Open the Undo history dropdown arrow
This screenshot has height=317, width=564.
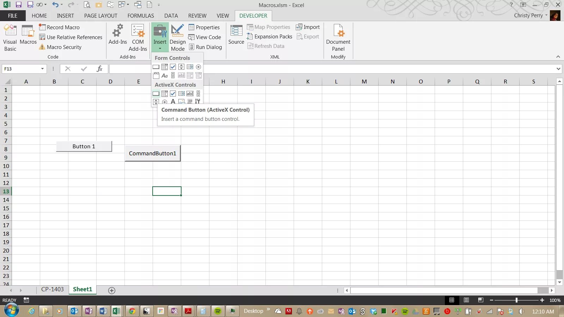click(62, 5)
